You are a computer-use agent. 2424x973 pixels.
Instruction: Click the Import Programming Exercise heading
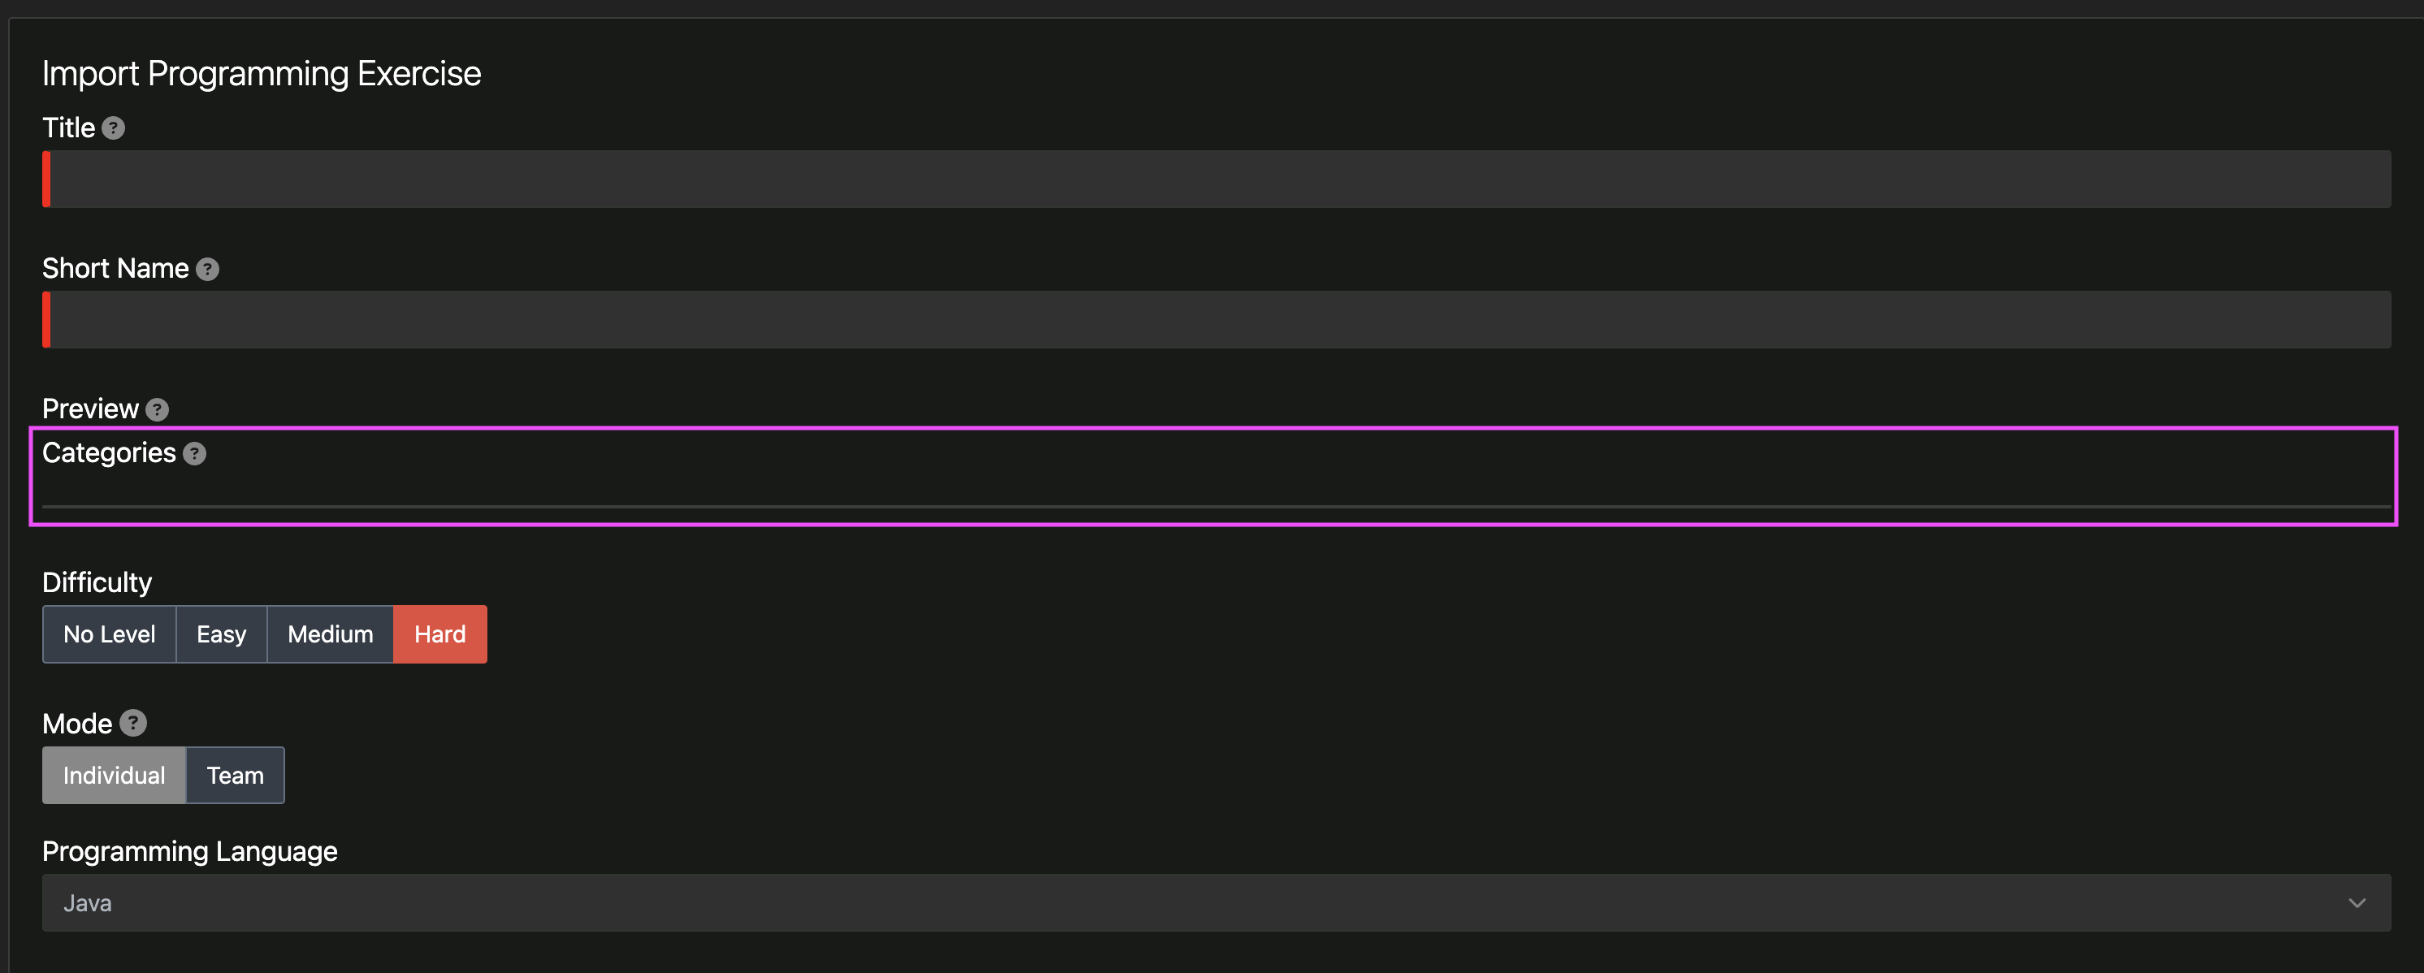[x=262, y=72]
